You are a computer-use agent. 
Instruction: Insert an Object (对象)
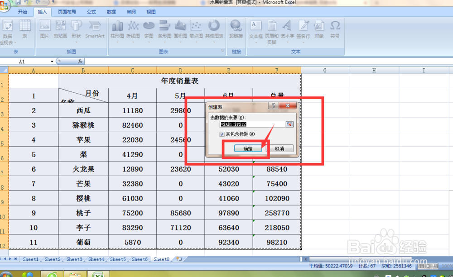[319, 29]
